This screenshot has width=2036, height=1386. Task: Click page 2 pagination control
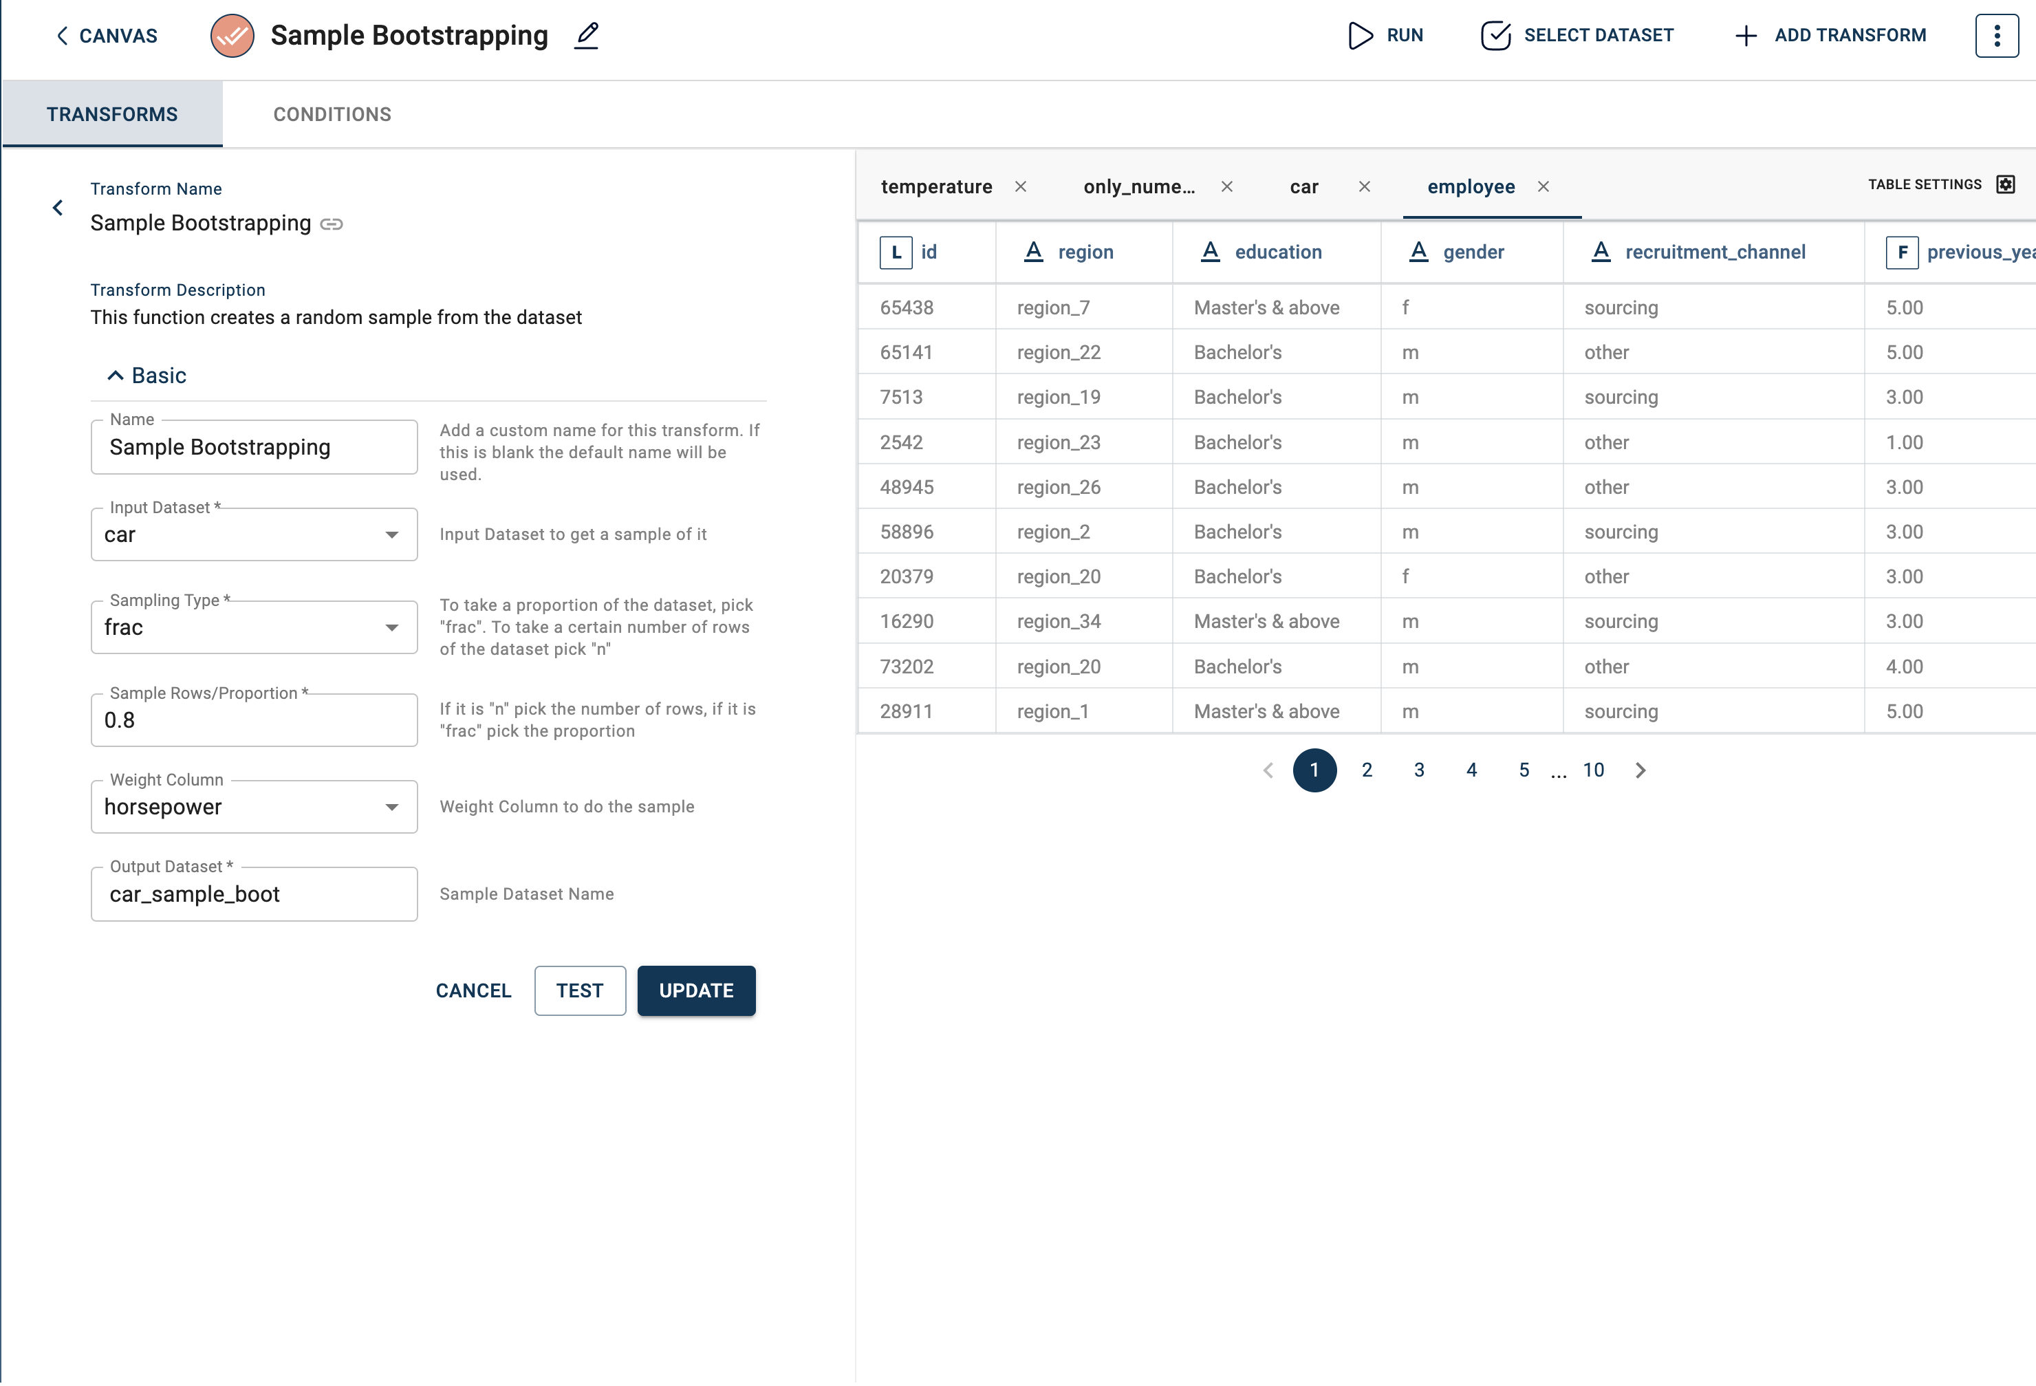pyautogui.click(x=1367, y=770)
